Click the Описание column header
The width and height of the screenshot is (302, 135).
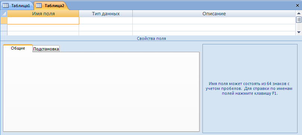click(214, 14)
